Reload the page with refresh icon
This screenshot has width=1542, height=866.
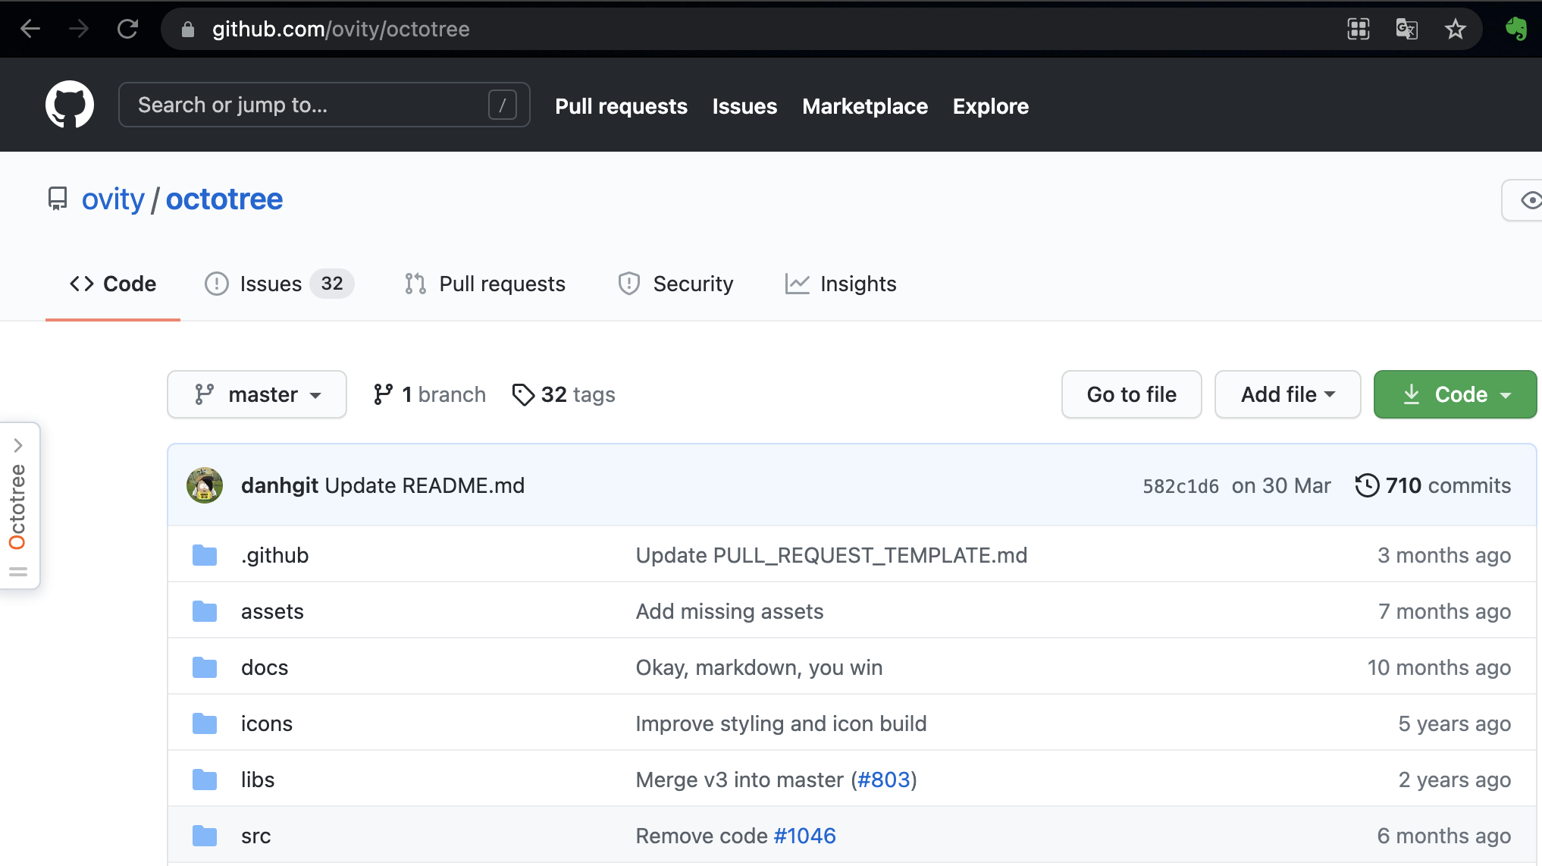click(127, 29)
